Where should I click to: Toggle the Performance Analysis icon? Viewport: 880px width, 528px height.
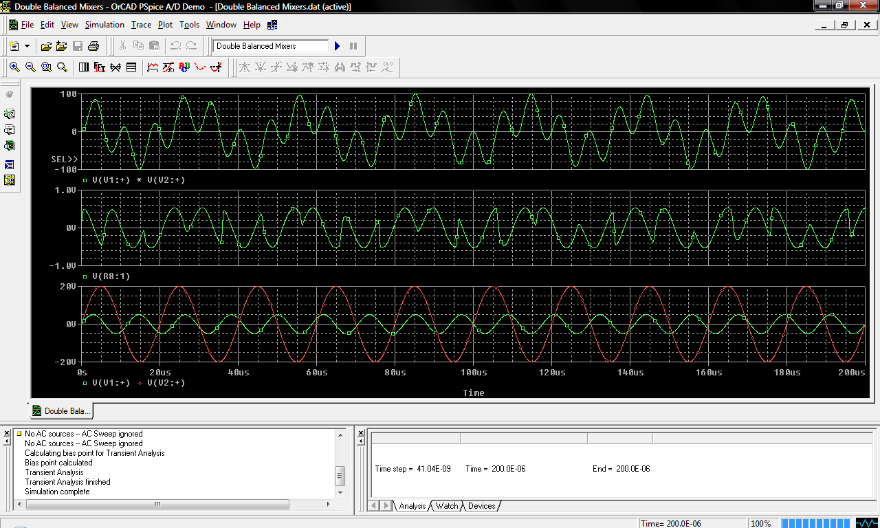click(x=115, y=67)
